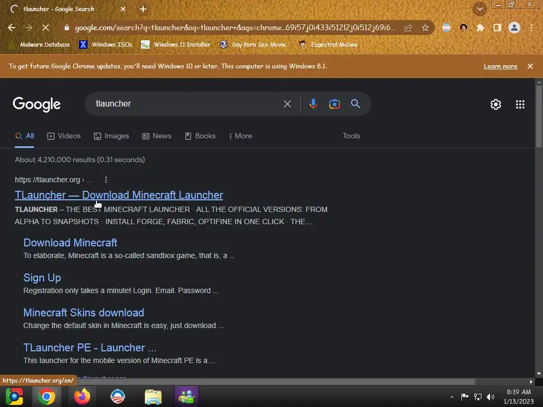Open a new tab with plus icon

143,9
